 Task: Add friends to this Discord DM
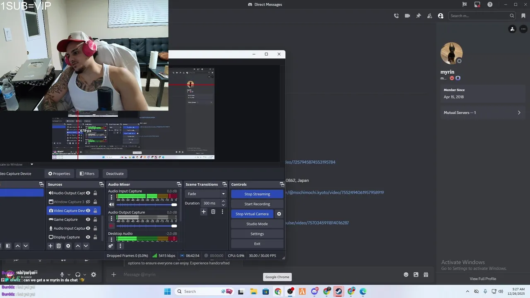pyautogui.click(x=429, y=16)
